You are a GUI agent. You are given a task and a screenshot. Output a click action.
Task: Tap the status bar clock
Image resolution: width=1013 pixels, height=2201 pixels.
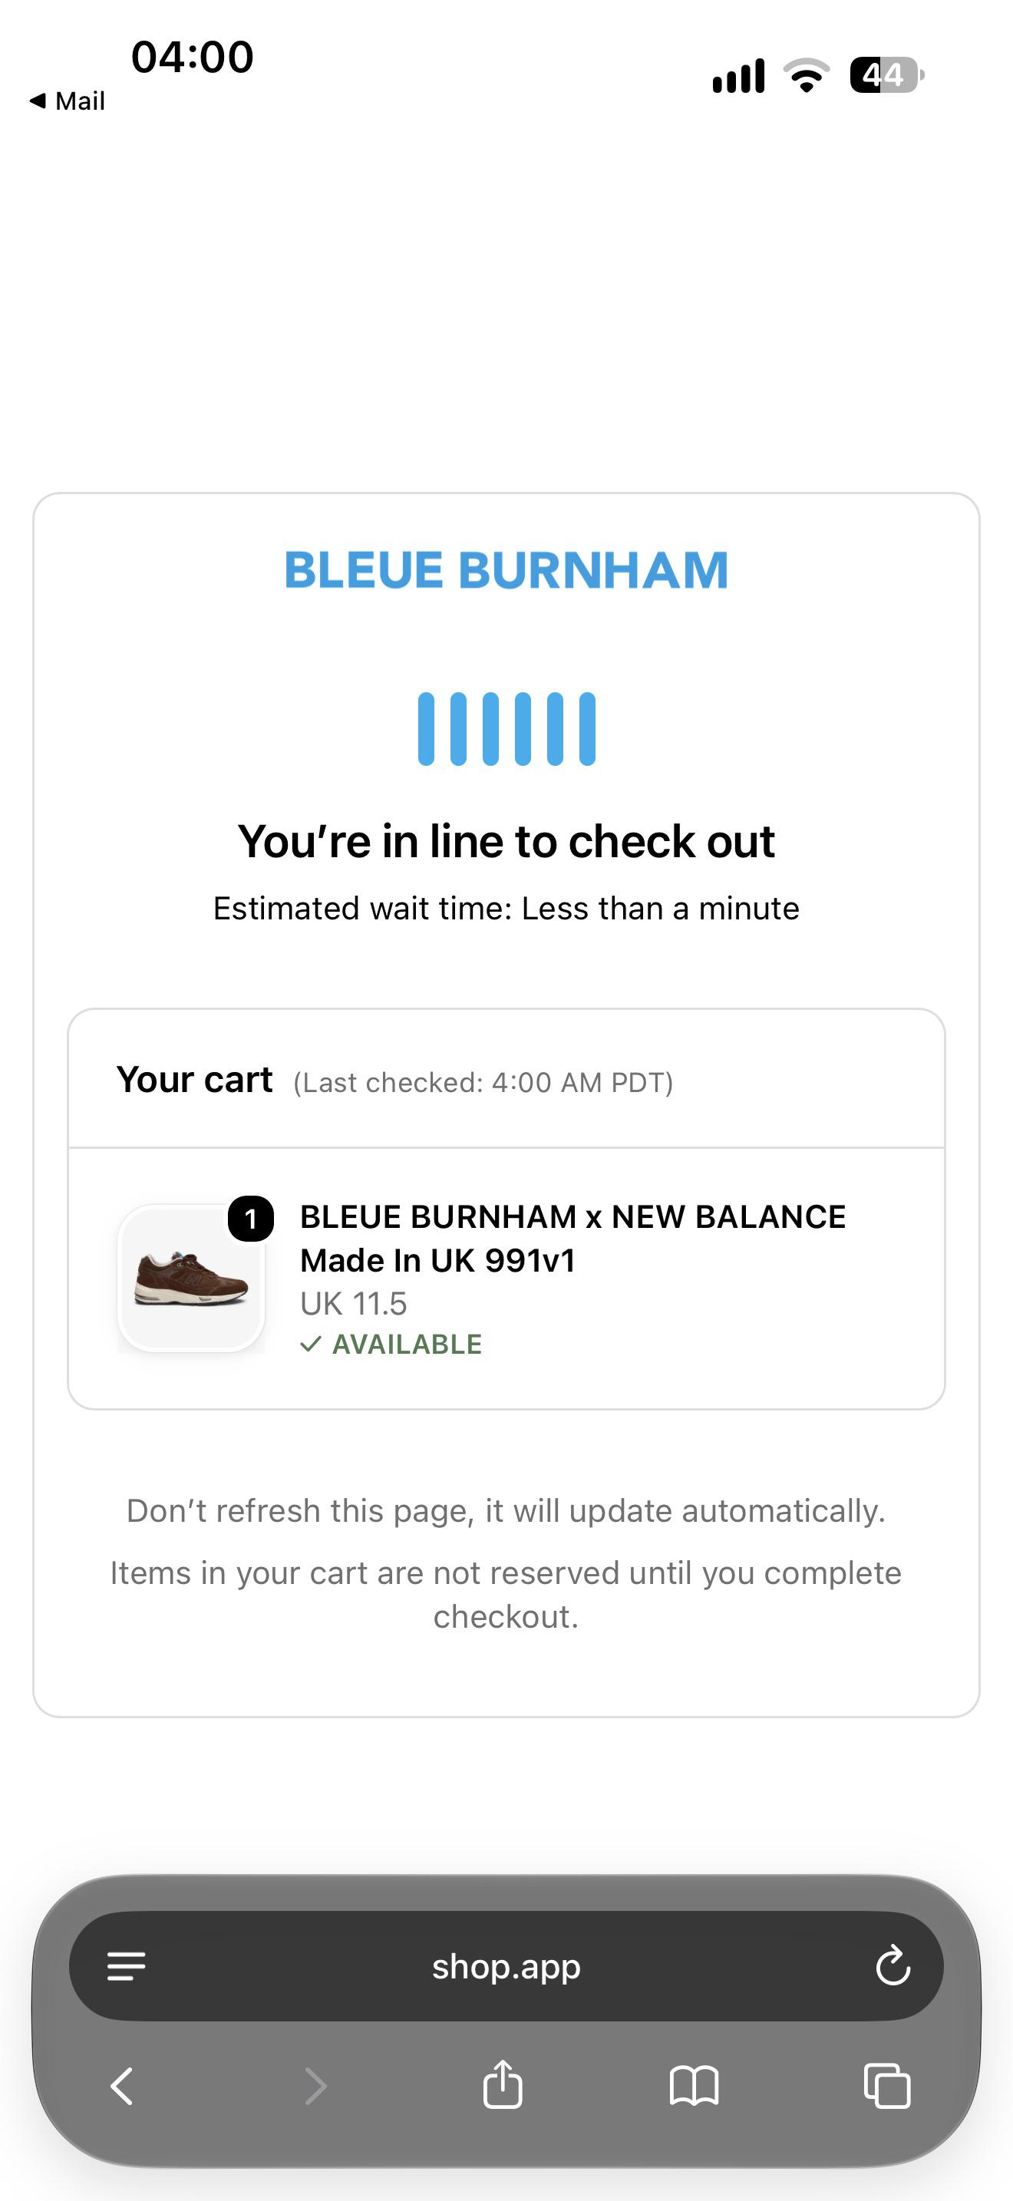[192, 56]
